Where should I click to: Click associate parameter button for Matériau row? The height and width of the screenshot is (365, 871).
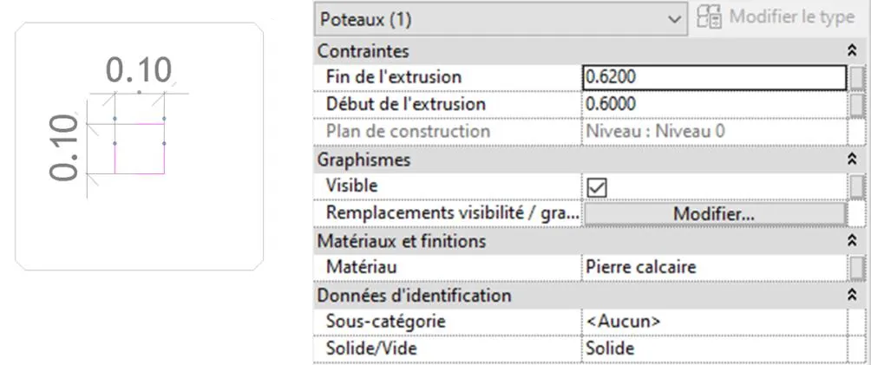(857, 268)
